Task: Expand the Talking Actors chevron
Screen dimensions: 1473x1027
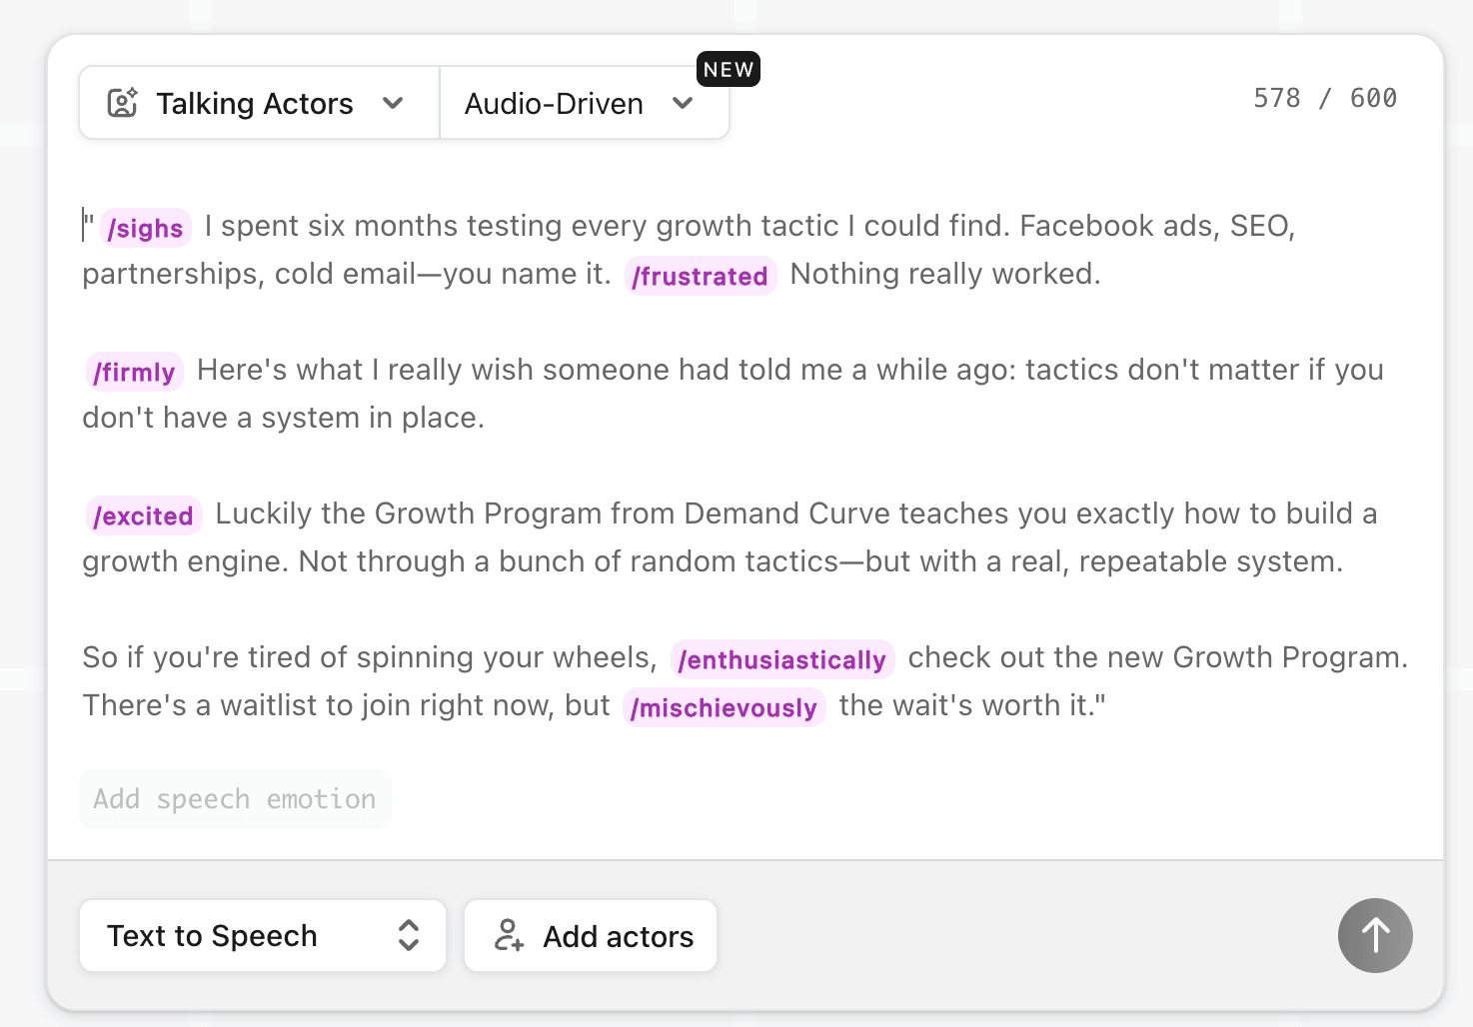Action: [x=393, y=103]
